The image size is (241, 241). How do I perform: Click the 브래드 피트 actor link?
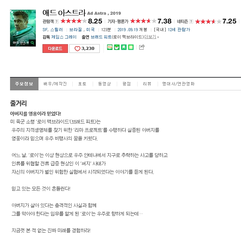click(x=101, y=37)
